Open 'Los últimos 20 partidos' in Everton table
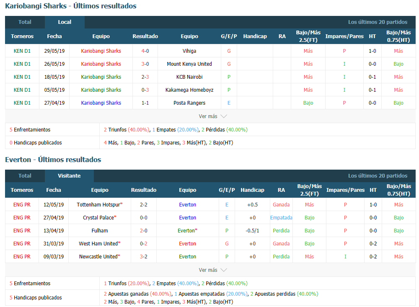Viewport: 419px width, 307px height. pos(378,175)
